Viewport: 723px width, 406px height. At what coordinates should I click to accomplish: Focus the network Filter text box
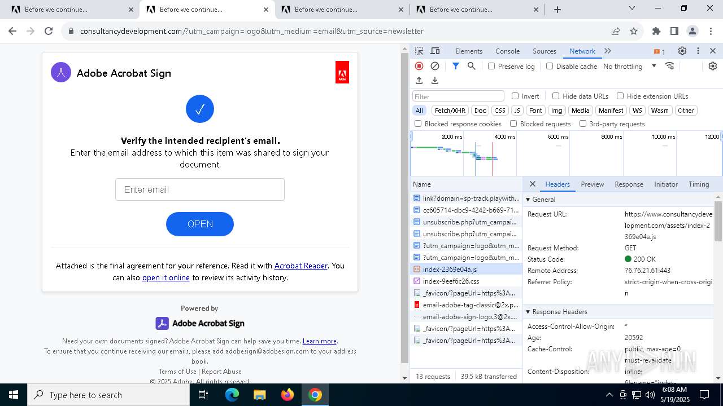(458, 96)
